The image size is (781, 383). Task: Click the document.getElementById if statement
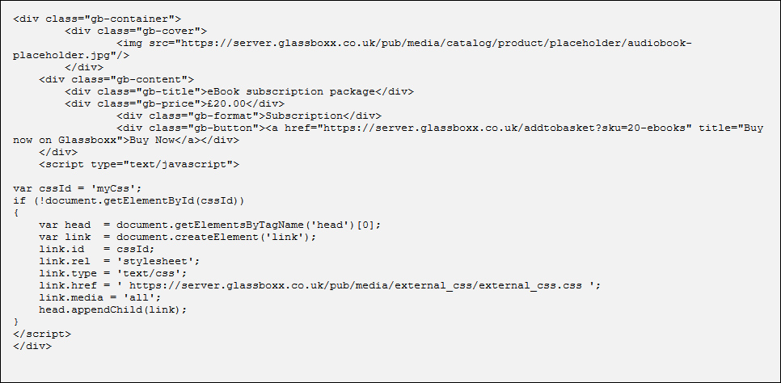pyautogui.click(x=129, y=200)
